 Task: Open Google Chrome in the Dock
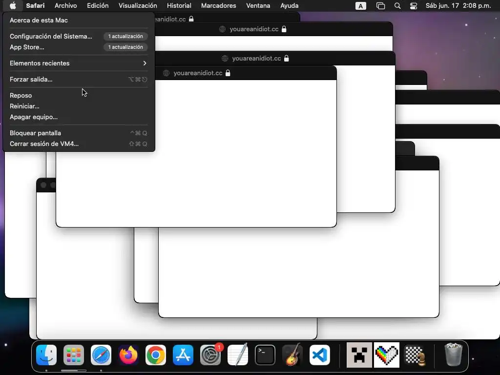(156, 355)
